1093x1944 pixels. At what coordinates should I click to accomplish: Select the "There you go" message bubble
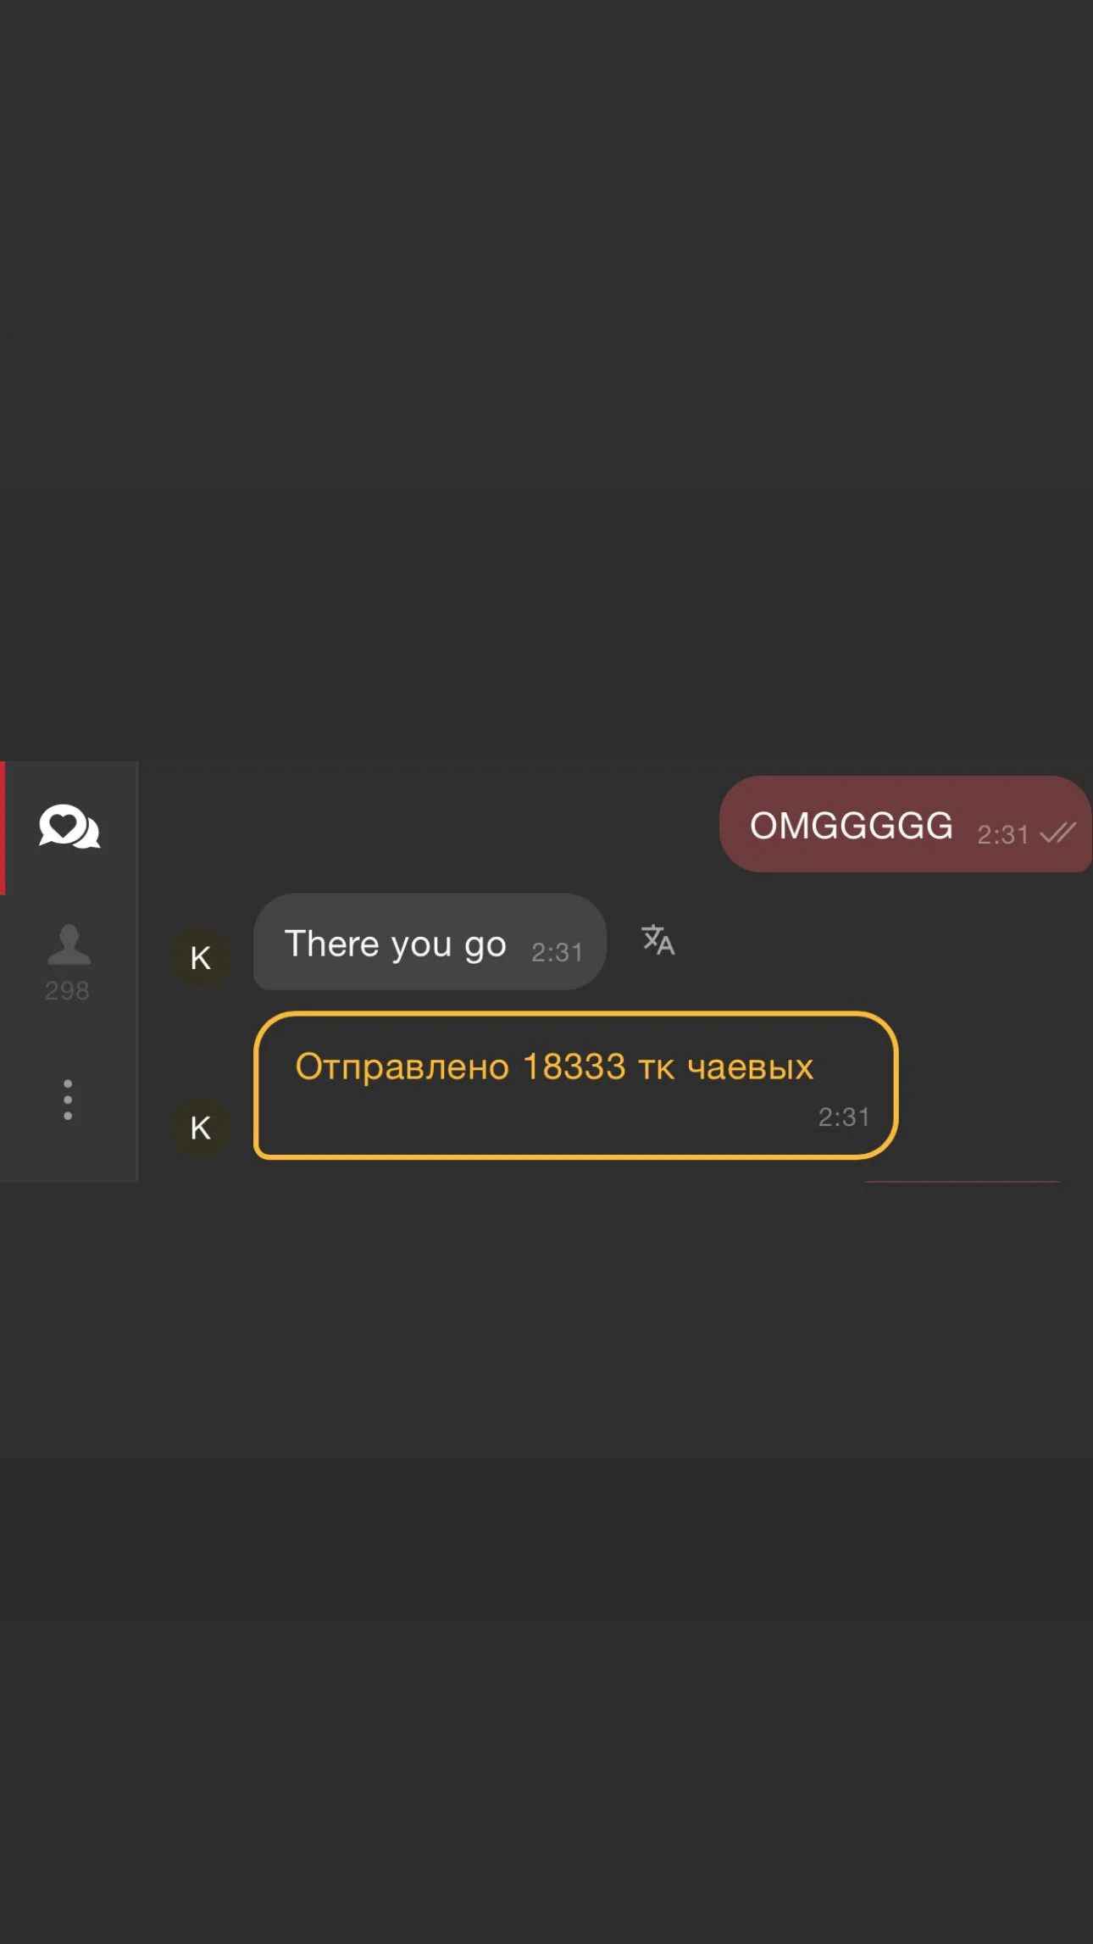tap(430, 942)
